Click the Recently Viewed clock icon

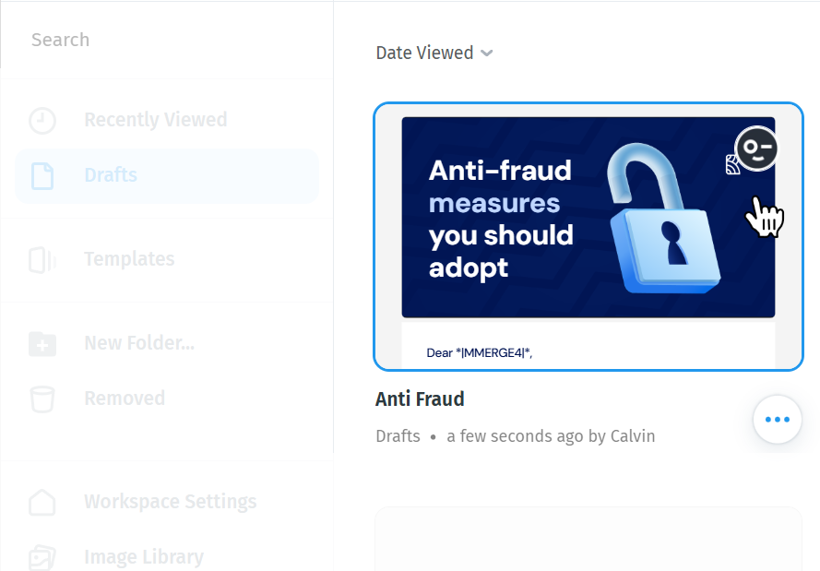click(x=42, y=120)
